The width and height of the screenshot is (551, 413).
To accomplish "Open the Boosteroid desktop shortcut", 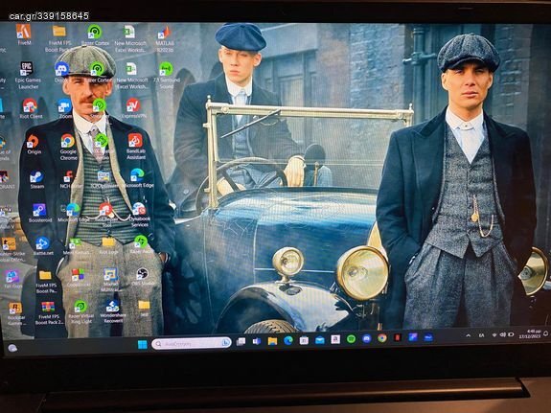I will coord(39,213).
